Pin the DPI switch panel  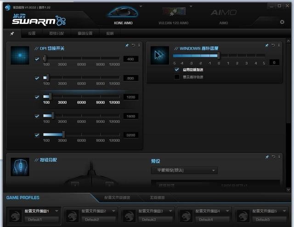pos(127,45)
